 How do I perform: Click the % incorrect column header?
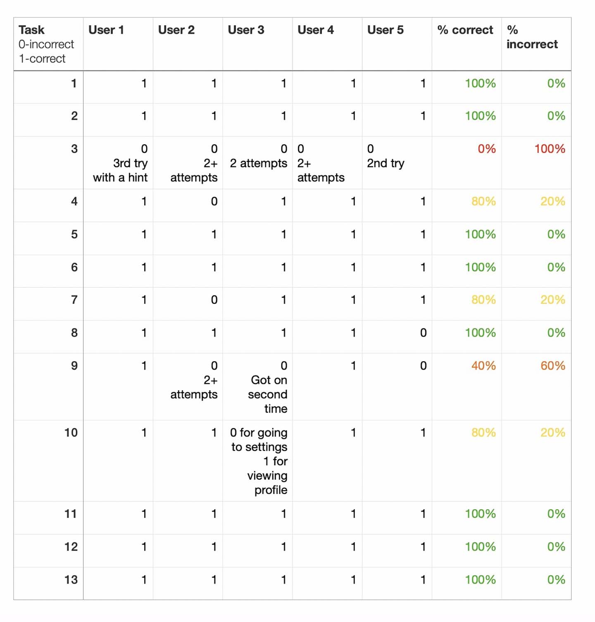(536, 44)
